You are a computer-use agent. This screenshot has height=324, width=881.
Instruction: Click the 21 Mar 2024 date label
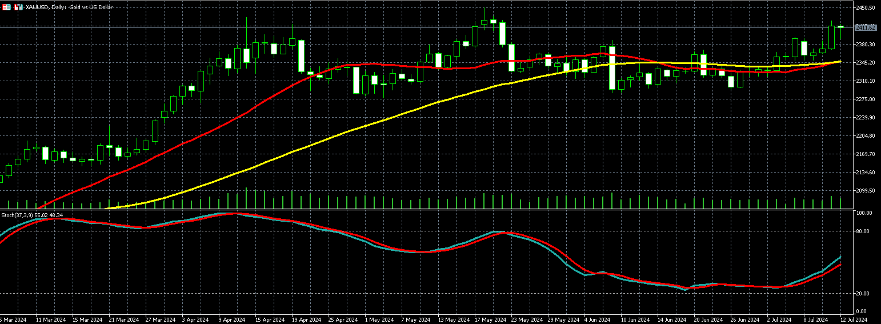pos(124,319)
